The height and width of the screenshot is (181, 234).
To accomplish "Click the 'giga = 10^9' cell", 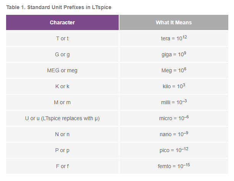I will [x=174, y=54].
